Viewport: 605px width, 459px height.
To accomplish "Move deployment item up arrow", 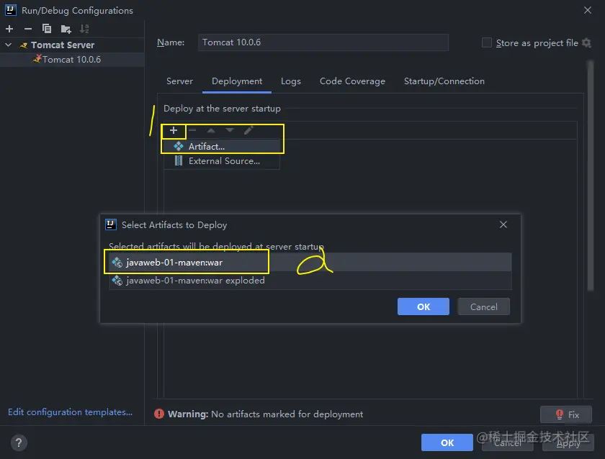I will coord(210,131).
